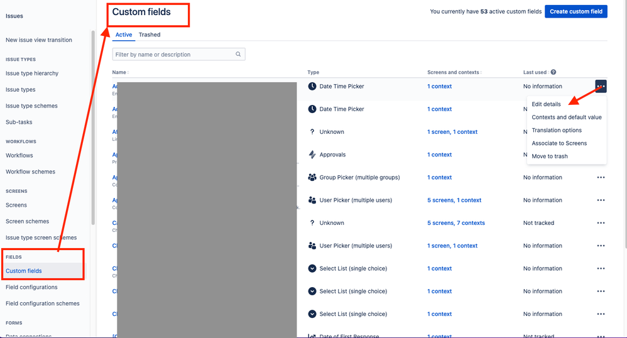Click the sidebar vertical scrollbar
Screen dimensions: 627x338
click(93, 128)
